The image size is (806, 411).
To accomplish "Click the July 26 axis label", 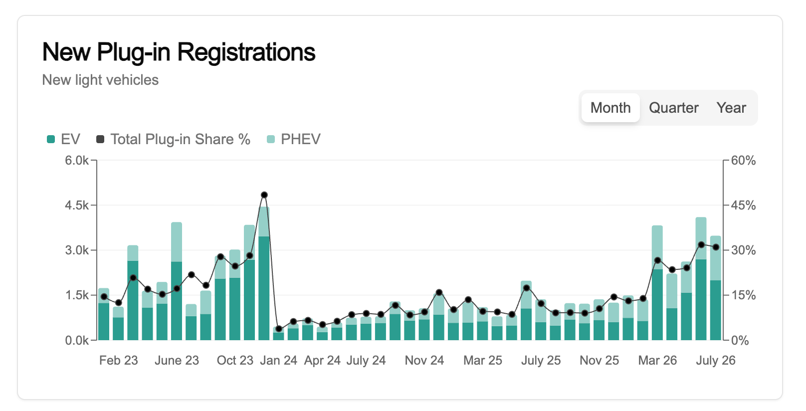I will coord(716,360).
